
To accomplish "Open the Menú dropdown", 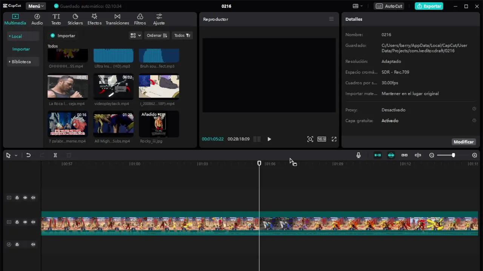I will pos(36,6).
